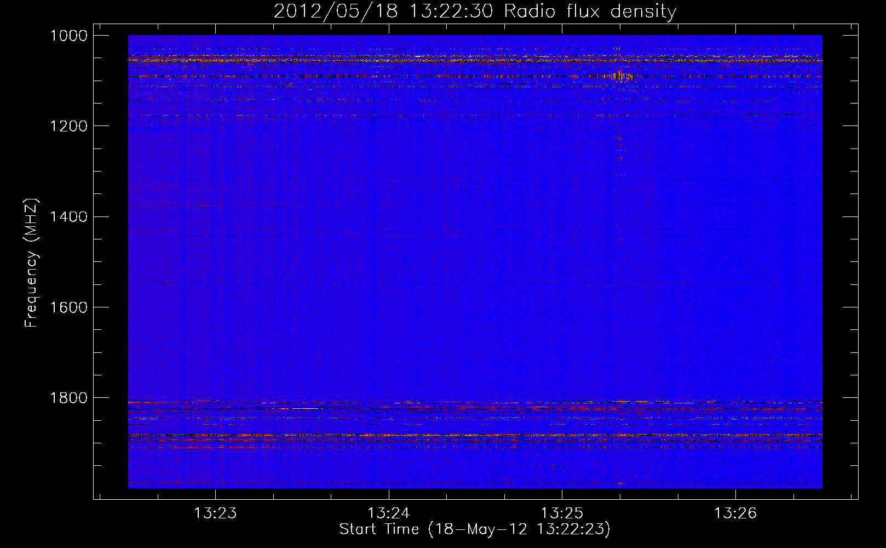Image resolution: width=886 pixels, height=548 pixels.
Task: Click the '13:26' time tick label
Action: click(735, 513)
